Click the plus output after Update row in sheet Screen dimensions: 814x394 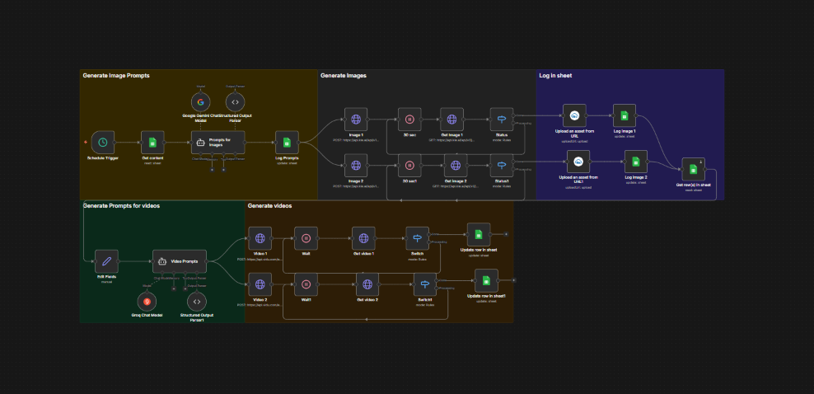506,235
